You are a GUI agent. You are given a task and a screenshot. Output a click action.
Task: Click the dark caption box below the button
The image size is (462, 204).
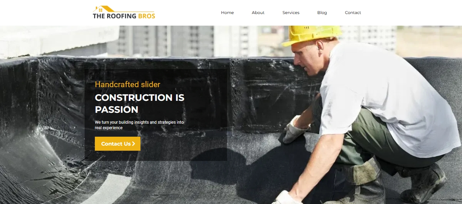(x=156, y=156)
